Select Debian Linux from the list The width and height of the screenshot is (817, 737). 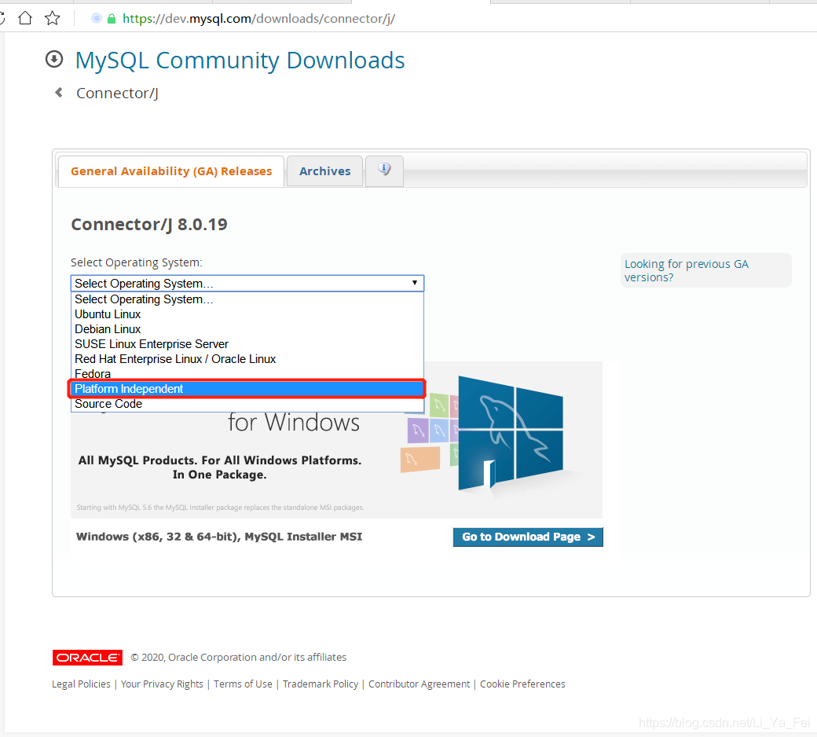[x=247, y=329]
